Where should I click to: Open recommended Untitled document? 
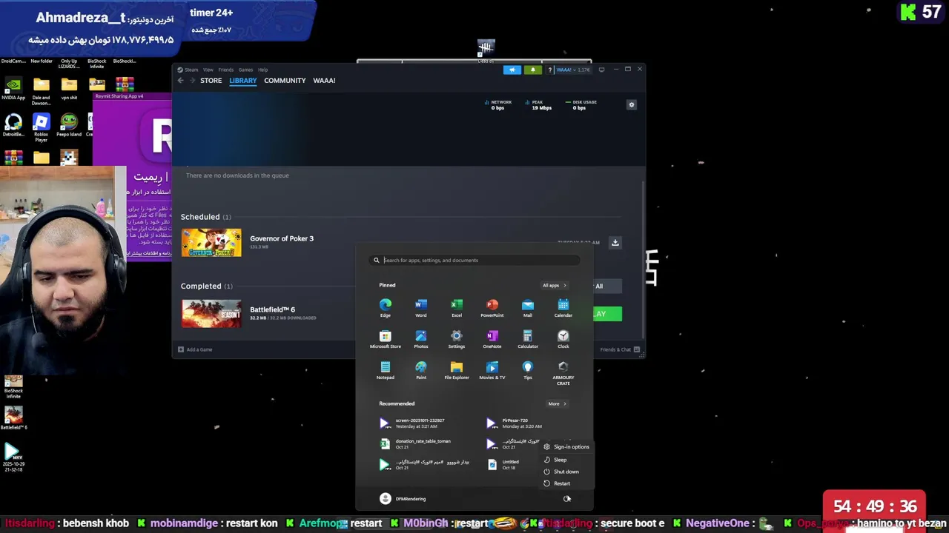pos(504,465)
